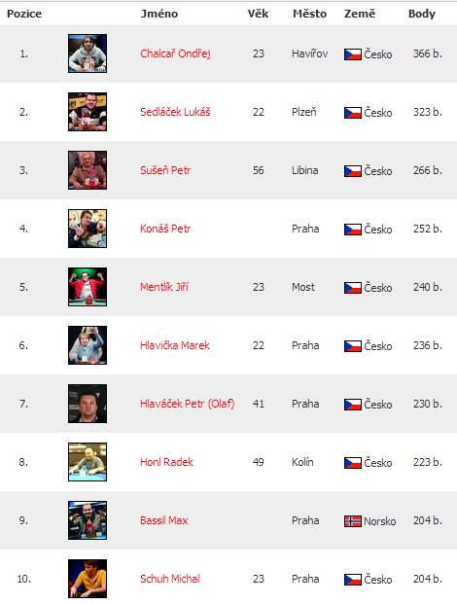
Task: Open the Chalcař Ondřej player link
Action: click(175, 53)
